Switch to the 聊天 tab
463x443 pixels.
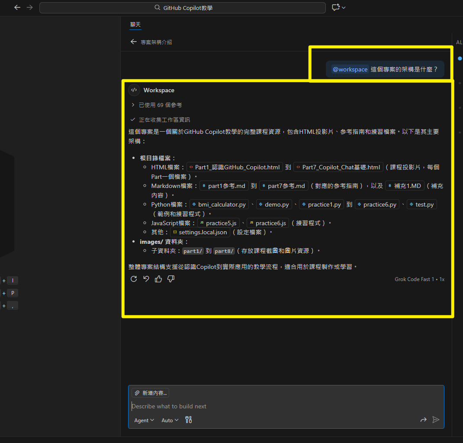pos(135,25)
